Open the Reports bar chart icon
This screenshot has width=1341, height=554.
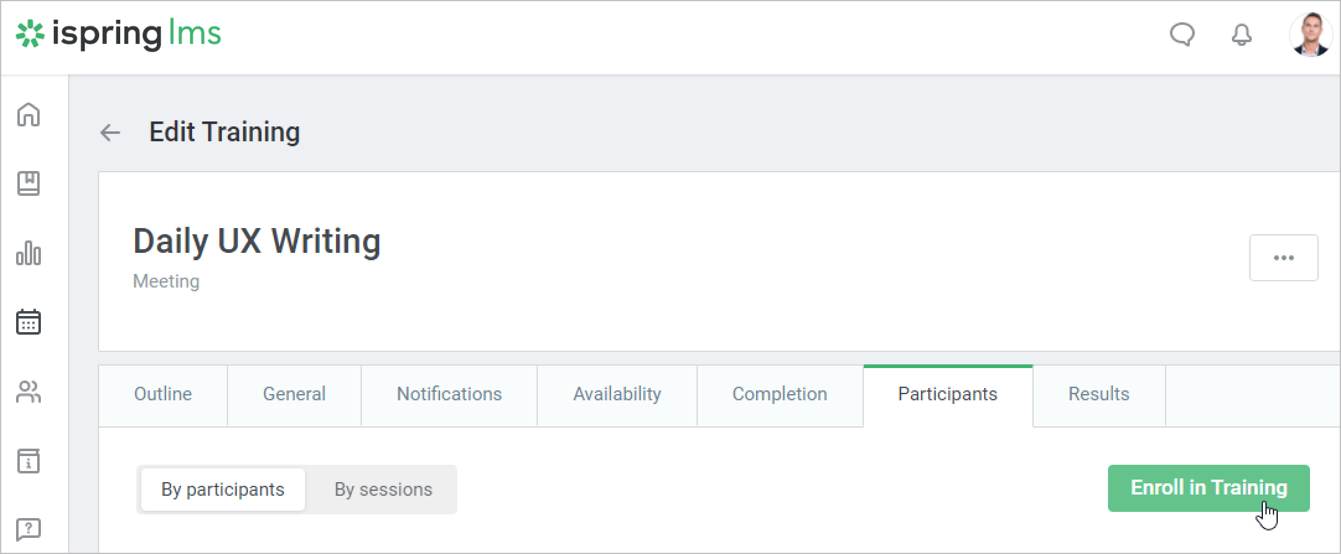point(29,253)
